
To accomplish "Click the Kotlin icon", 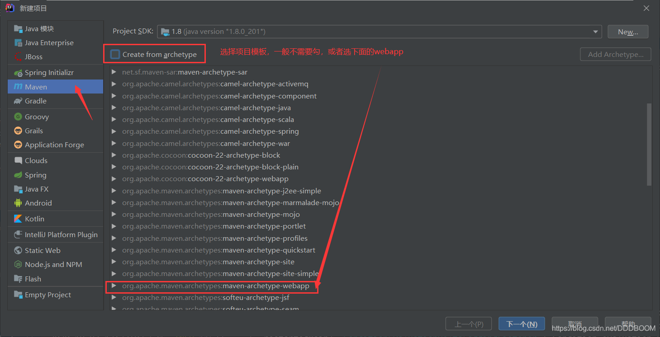I will (x=18, y=219).
